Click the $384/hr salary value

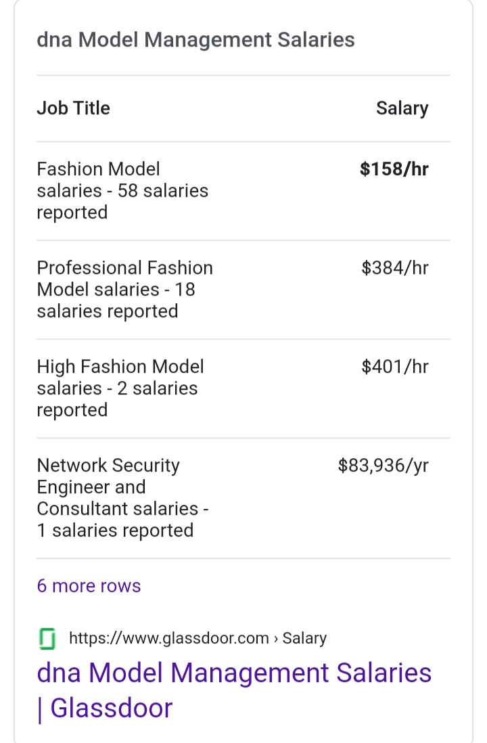coord(394,268)
